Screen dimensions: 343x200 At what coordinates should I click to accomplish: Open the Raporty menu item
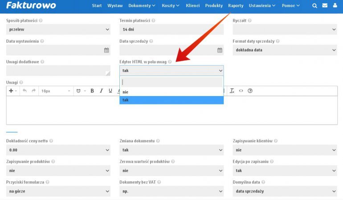click(x=236, y=6)
